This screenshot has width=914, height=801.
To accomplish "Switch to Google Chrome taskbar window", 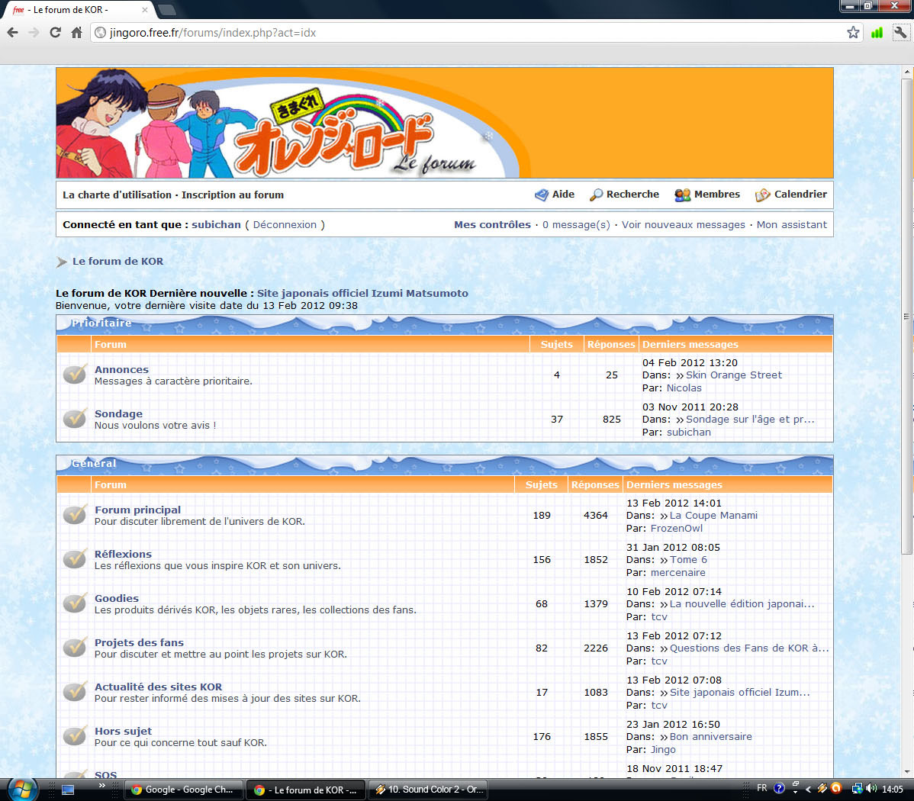I will (x=184, y=790).
